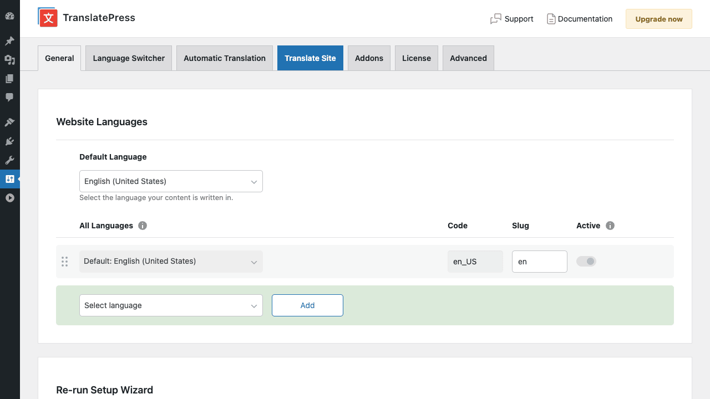710x399 pixels.
Task: Click into the Slug input field
Action: pos(540,262)
